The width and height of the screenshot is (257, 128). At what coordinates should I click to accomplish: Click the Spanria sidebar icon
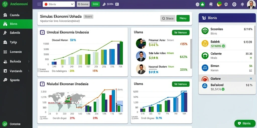point(5,80)
